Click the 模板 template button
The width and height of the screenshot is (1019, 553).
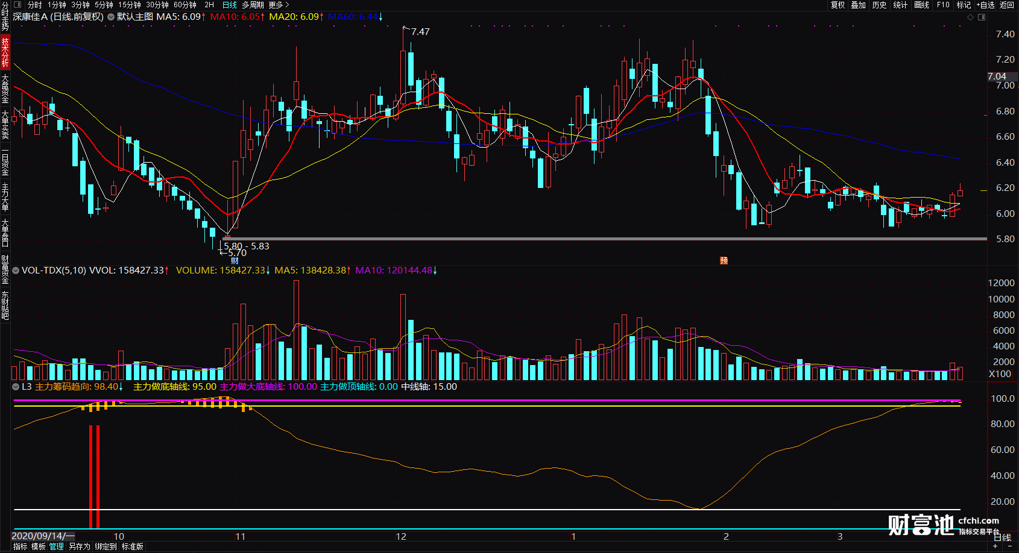39,547
